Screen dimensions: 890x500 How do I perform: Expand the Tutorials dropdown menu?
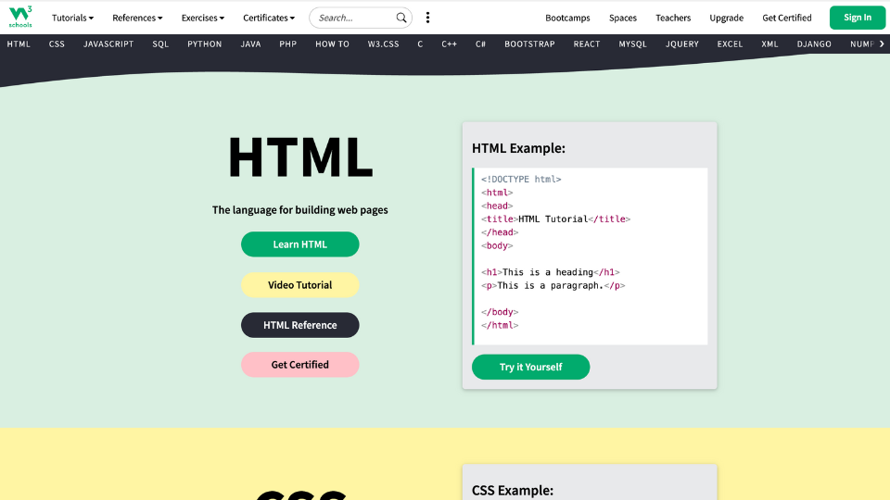72,18
